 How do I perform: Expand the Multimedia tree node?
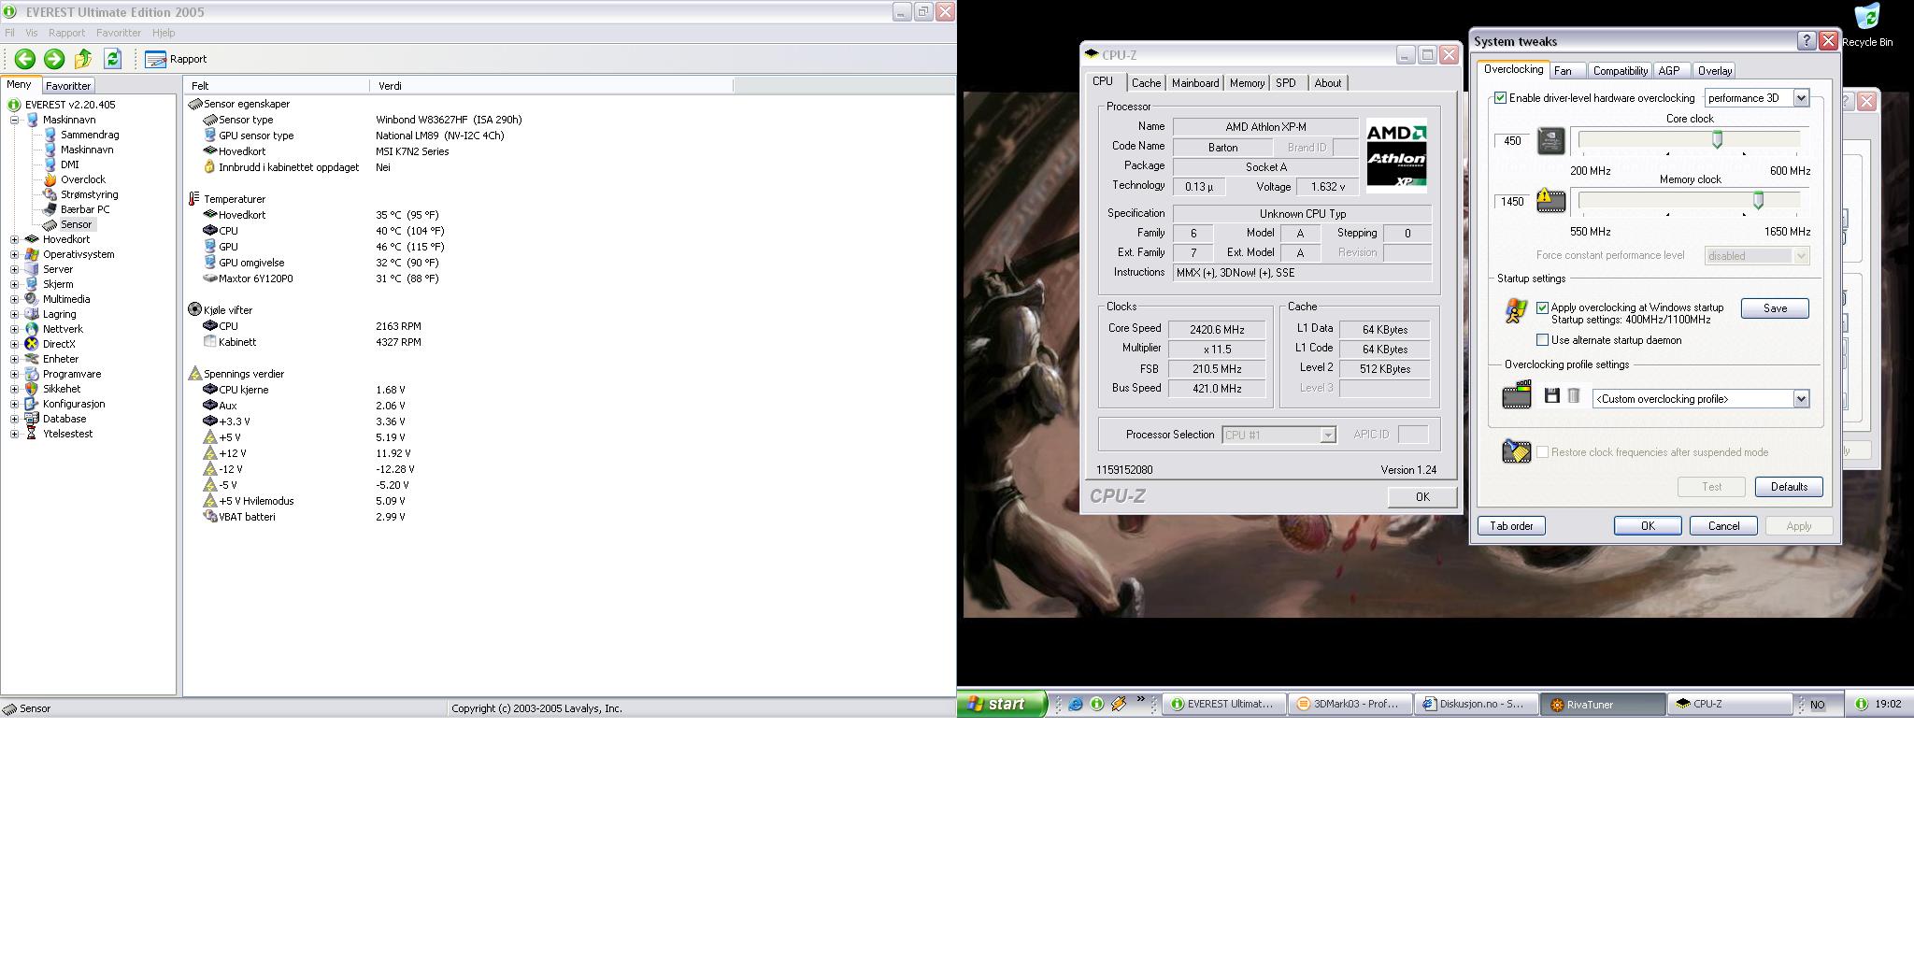click(15, 299)
